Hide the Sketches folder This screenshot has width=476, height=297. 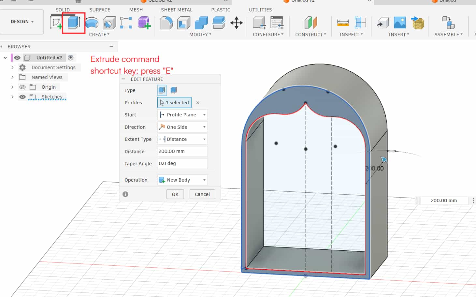click(22, 97)
